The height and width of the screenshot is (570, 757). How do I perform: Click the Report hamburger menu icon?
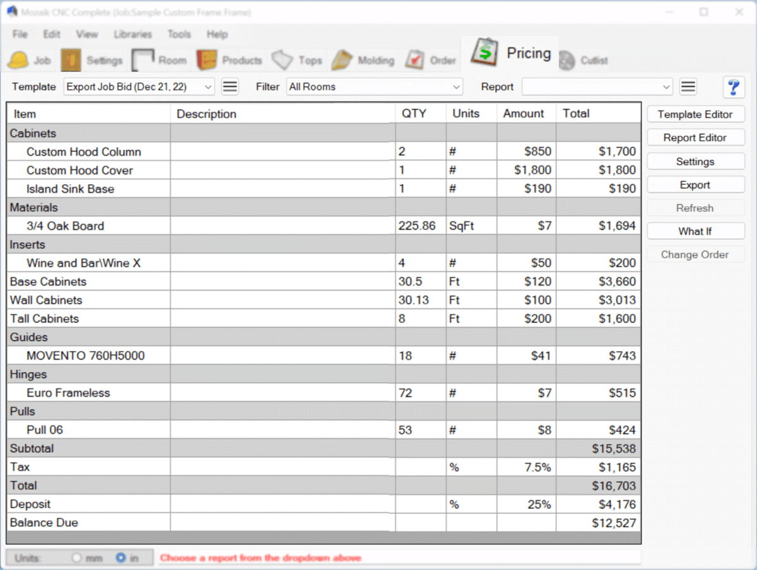click(x=687, y=87)
